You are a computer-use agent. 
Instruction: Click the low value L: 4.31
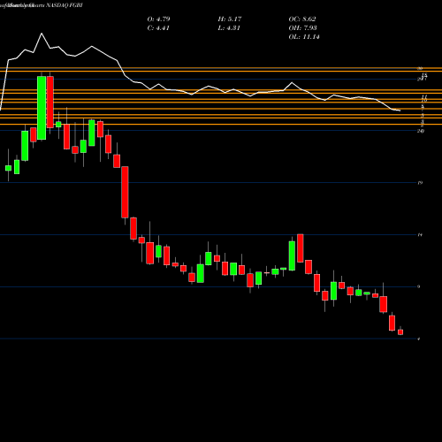point(229,28)
